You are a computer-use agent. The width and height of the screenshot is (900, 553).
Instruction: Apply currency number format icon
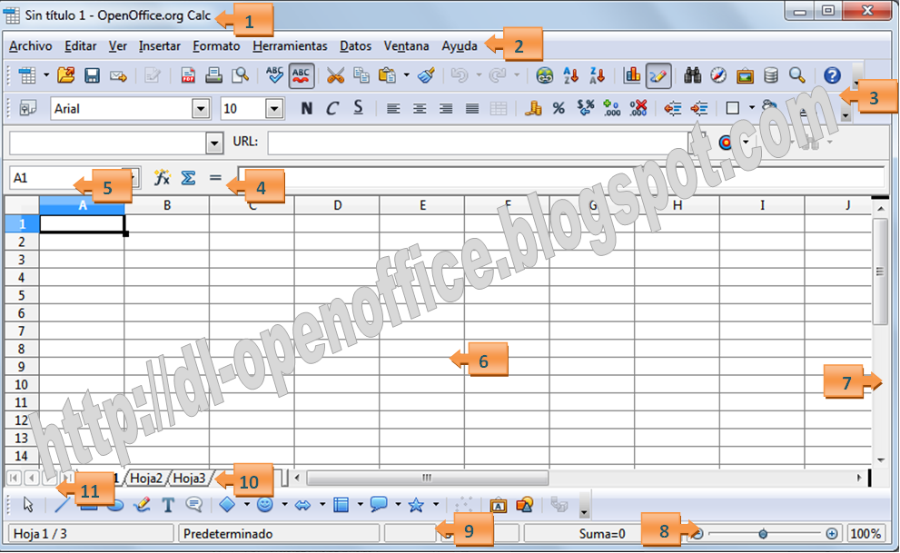533,108
